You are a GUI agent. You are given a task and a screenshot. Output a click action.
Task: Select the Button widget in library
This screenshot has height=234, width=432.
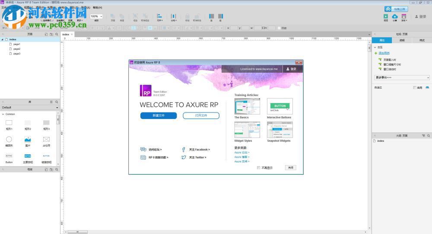tap(9, 156)
